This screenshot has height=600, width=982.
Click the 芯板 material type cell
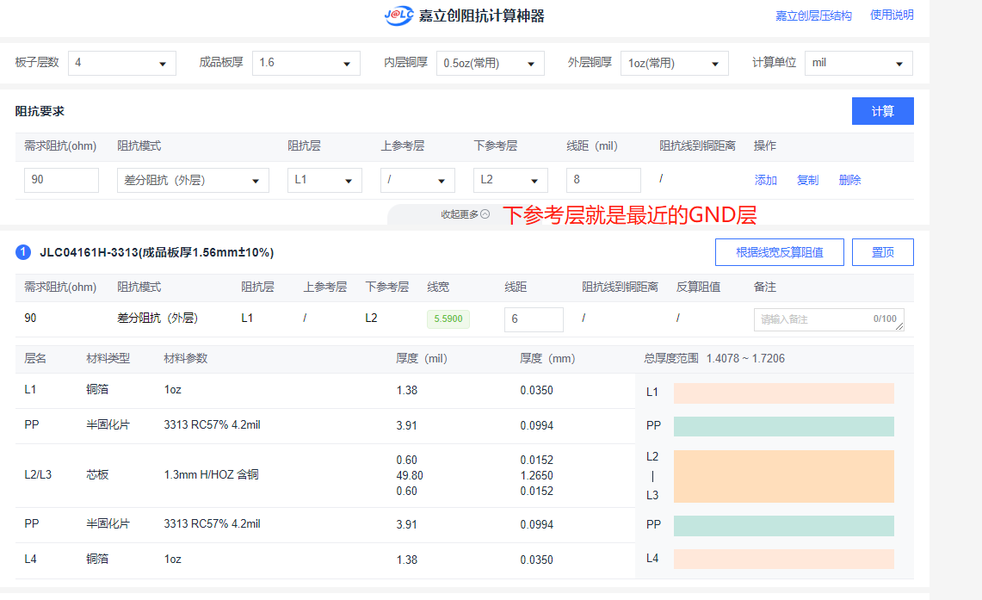point(97,474)
